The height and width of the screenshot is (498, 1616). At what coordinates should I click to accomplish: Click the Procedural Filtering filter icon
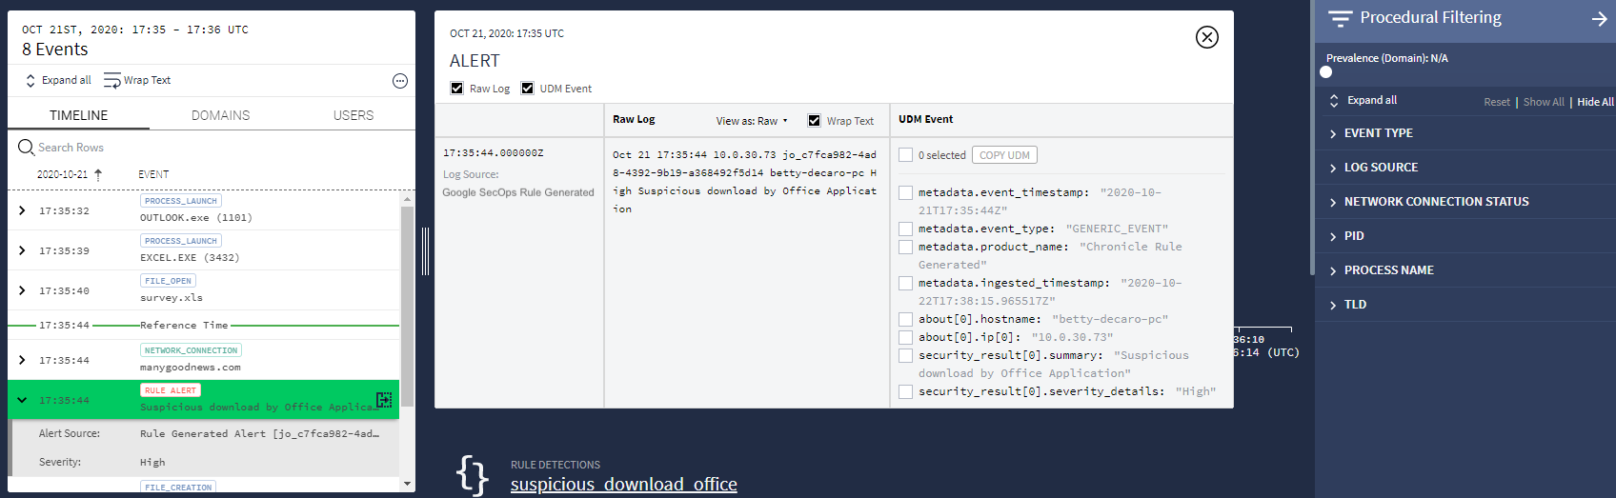(1340, 19)
